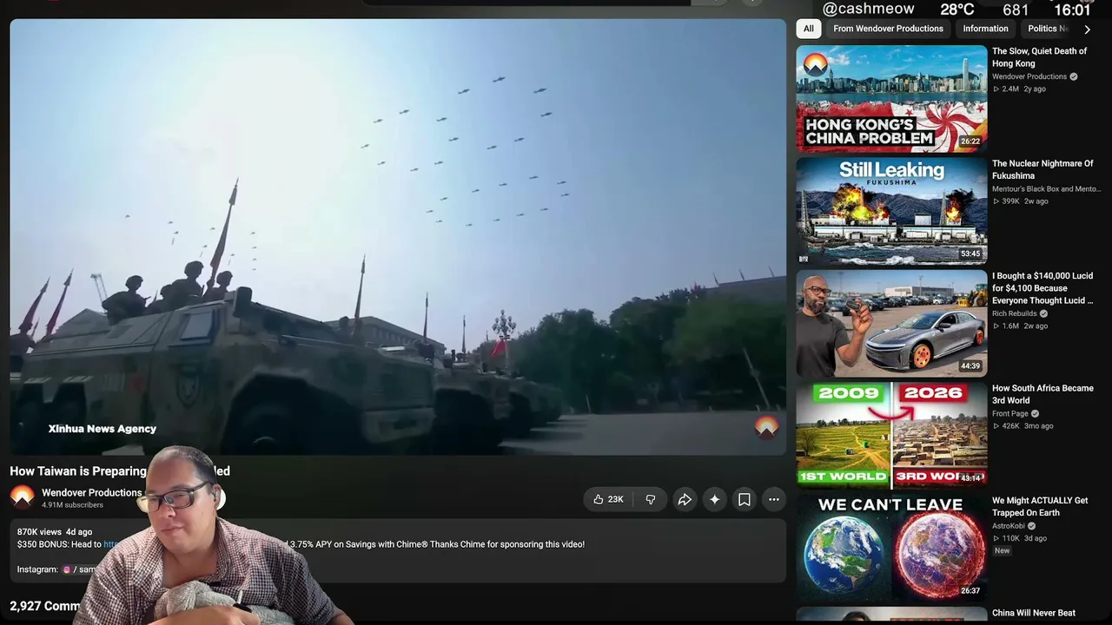Image resolution: width=1112 pixels, height=625 pixels.
Task: Open the Hong Kong's China Problem thumbnail
Action: pos(891,99)
